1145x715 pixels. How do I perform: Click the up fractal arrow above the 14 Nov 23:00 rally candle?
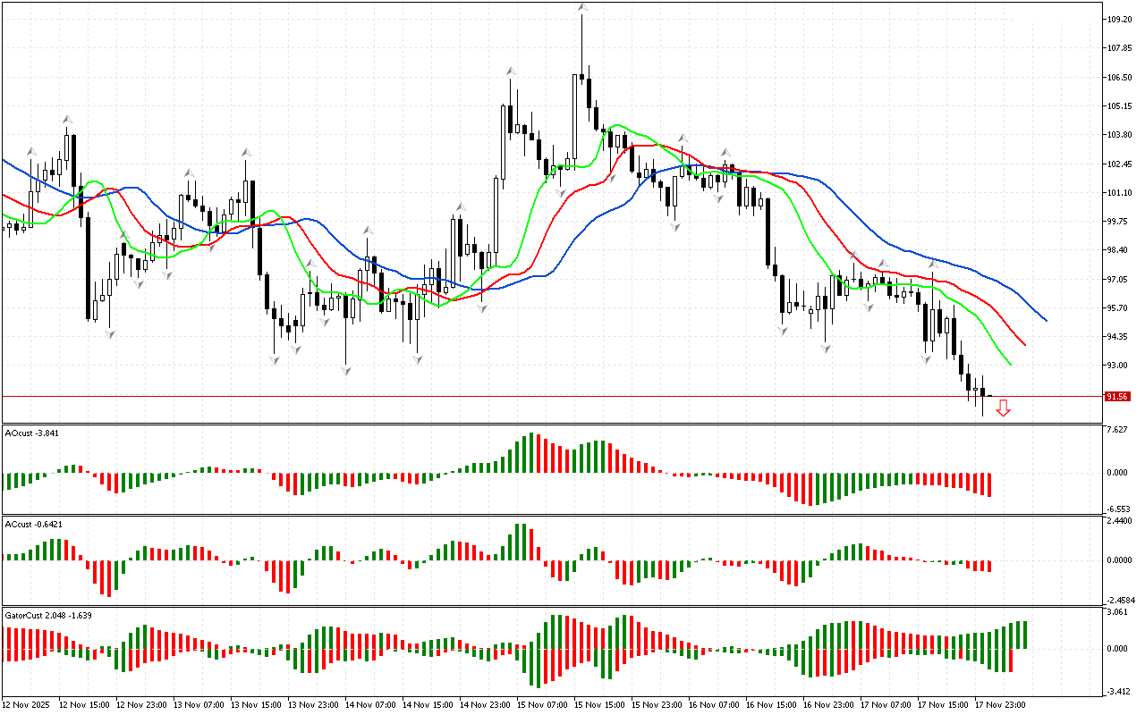(x=511, y=70)
